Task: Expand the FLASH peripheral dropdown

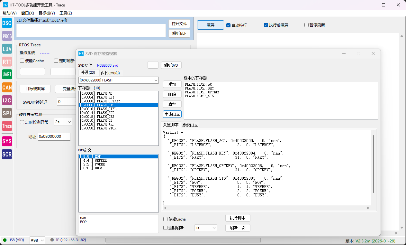Action: (x=156, y=80)
